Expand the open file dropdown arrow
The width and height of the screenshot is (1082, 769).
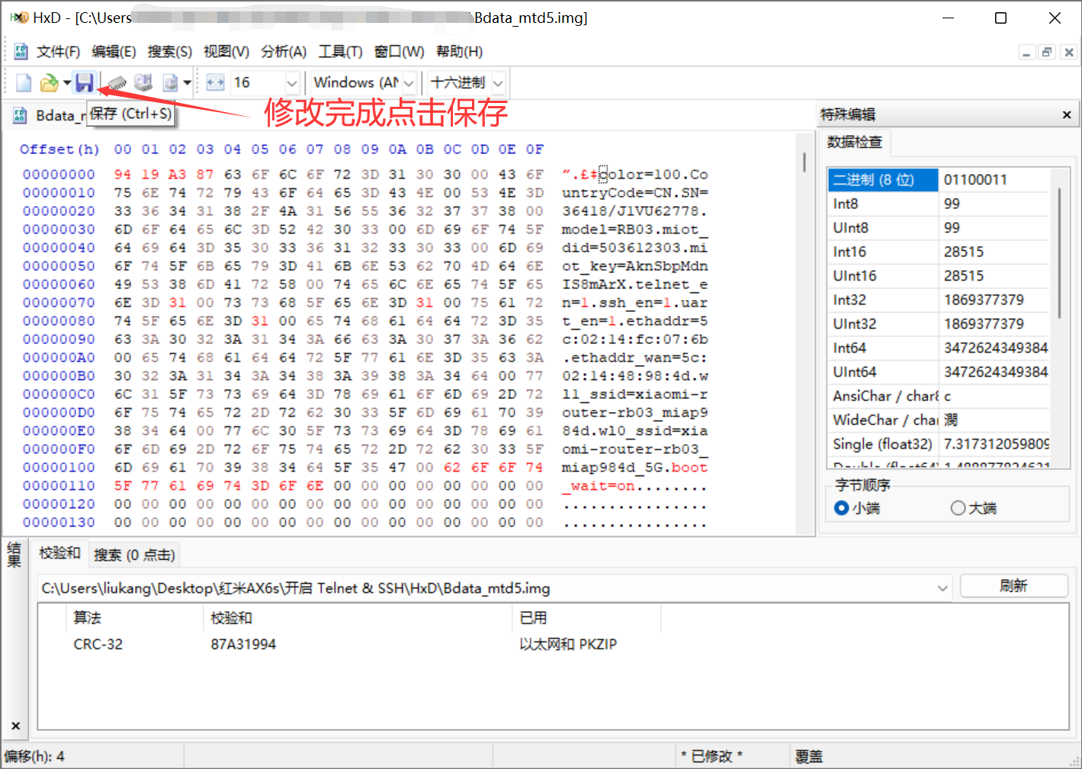[67, 82]
